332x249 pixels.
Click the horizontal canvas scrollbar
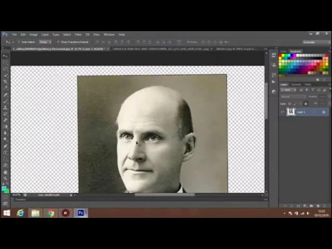(165, 195)
